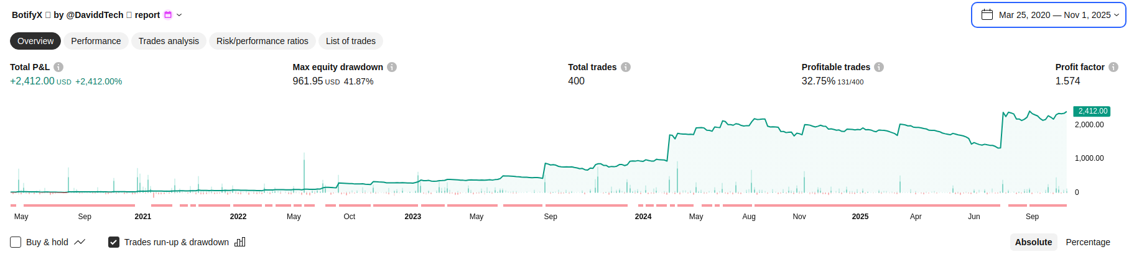
Task: Click the line chart icon beside Buy & hold
Action: (80, 242)
